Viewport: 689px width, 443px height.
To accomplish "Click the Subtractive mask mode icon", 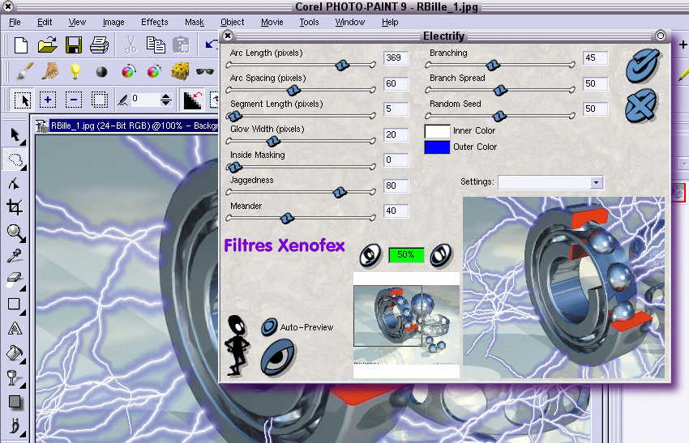I will [74, 100].
